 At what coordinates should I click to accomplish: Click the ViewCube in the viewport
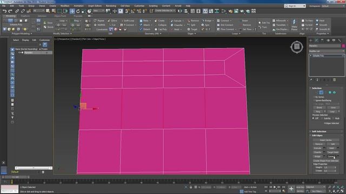[297, 47]
